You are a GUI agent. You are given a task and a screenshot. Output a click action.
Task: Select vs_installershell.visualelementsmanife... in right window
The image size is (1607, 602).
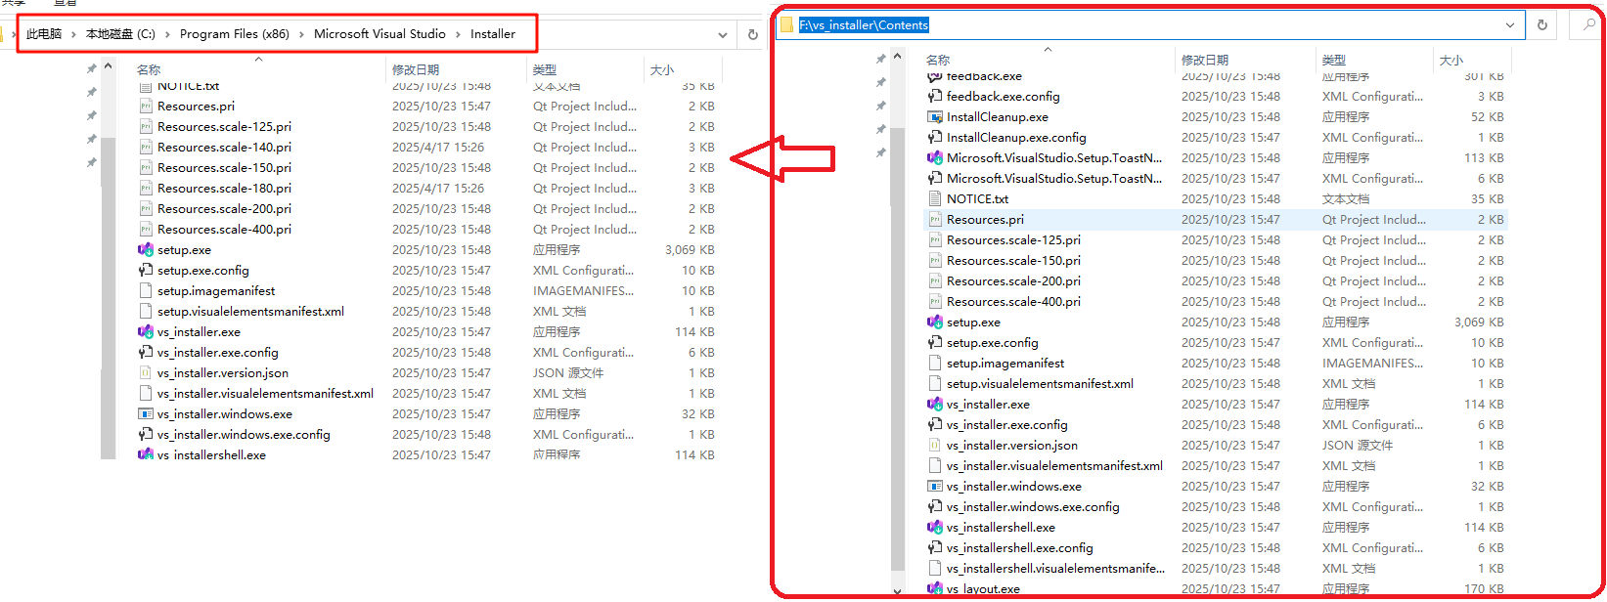[1055, 569]
